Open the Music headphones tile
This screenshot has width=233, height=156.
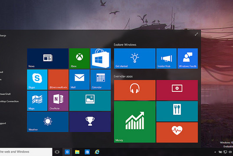(135, 90)
